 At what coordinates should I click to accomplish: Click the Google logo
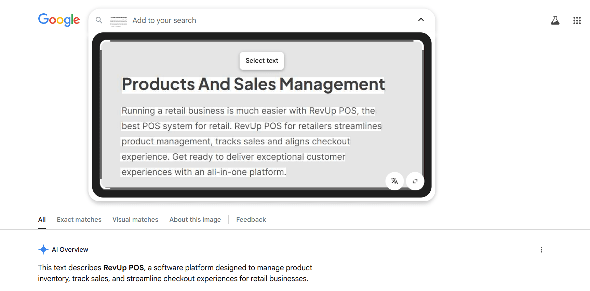coord(59,20)
